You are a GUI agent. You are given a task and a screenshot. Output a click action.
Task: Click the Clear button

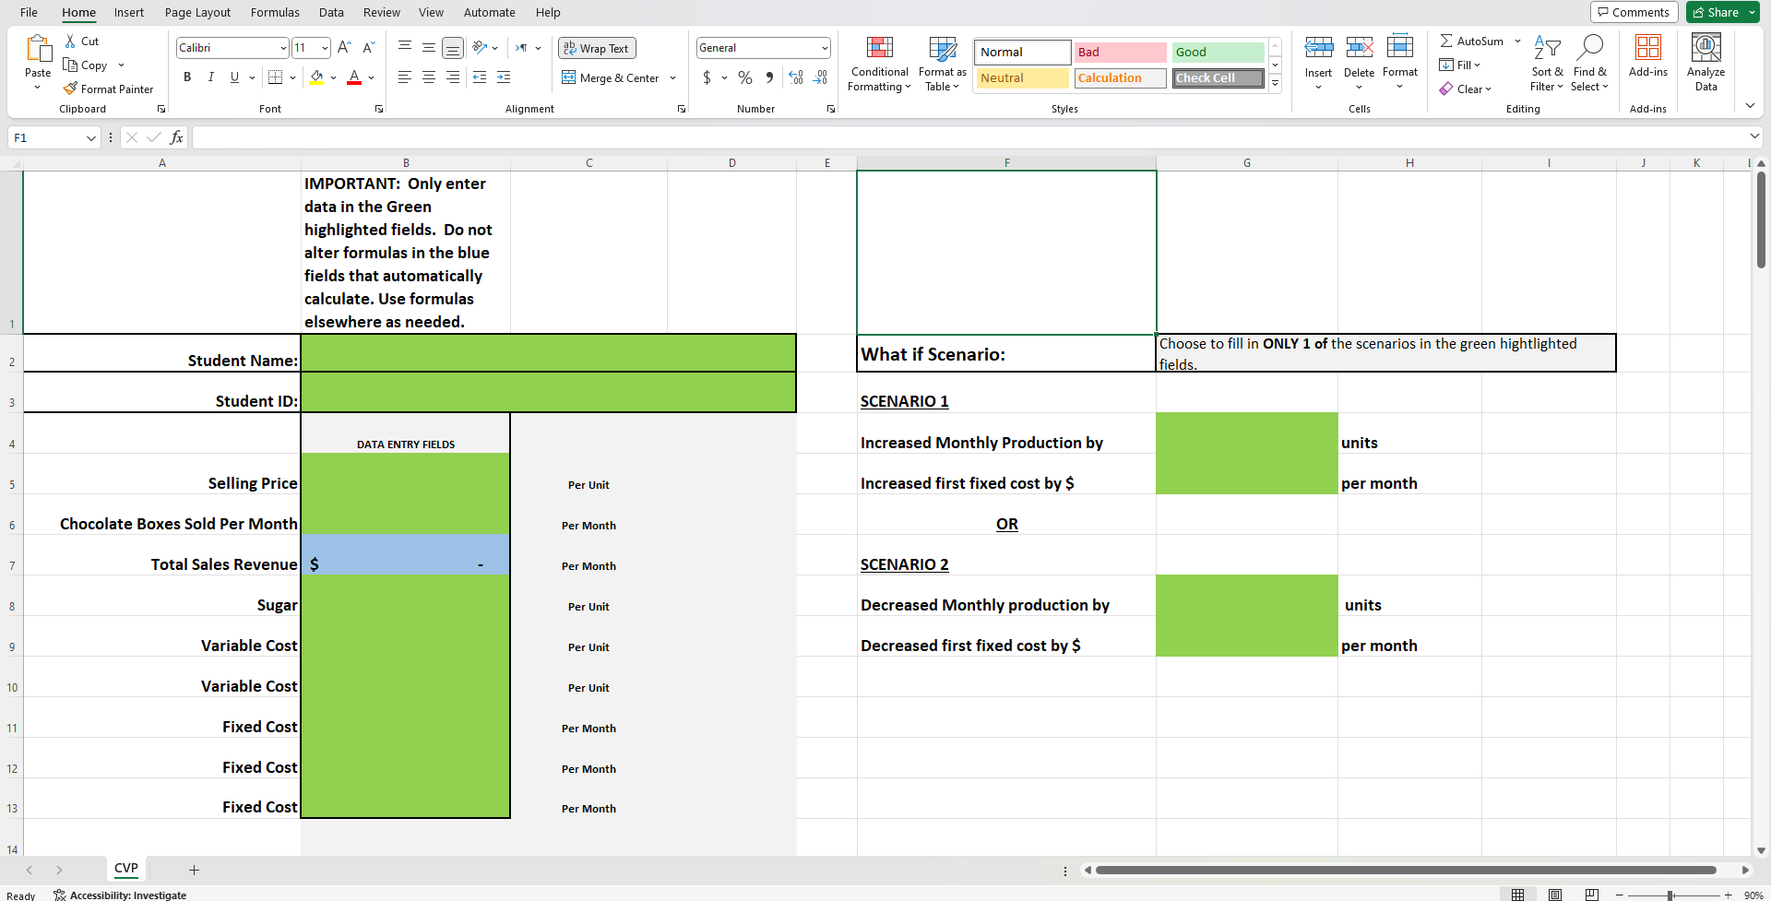(x=1466, y=89)
